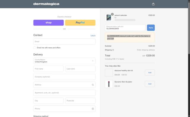Click the address search magnifier icon

coord(93,85)
